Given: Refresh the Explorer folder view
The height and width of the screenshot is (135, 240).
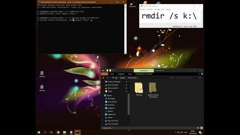Looking at the screenshot, I should (x=172, y=78).
